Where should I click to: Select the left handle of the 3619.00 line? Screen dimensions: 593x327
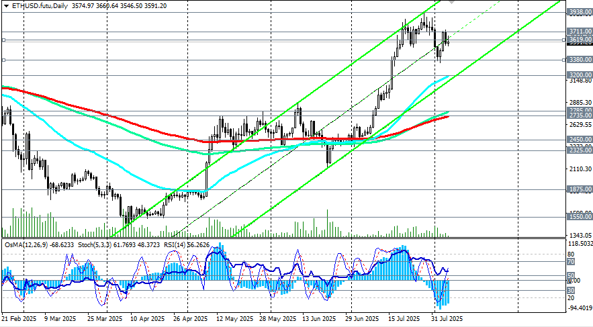[x=3, y=40]
